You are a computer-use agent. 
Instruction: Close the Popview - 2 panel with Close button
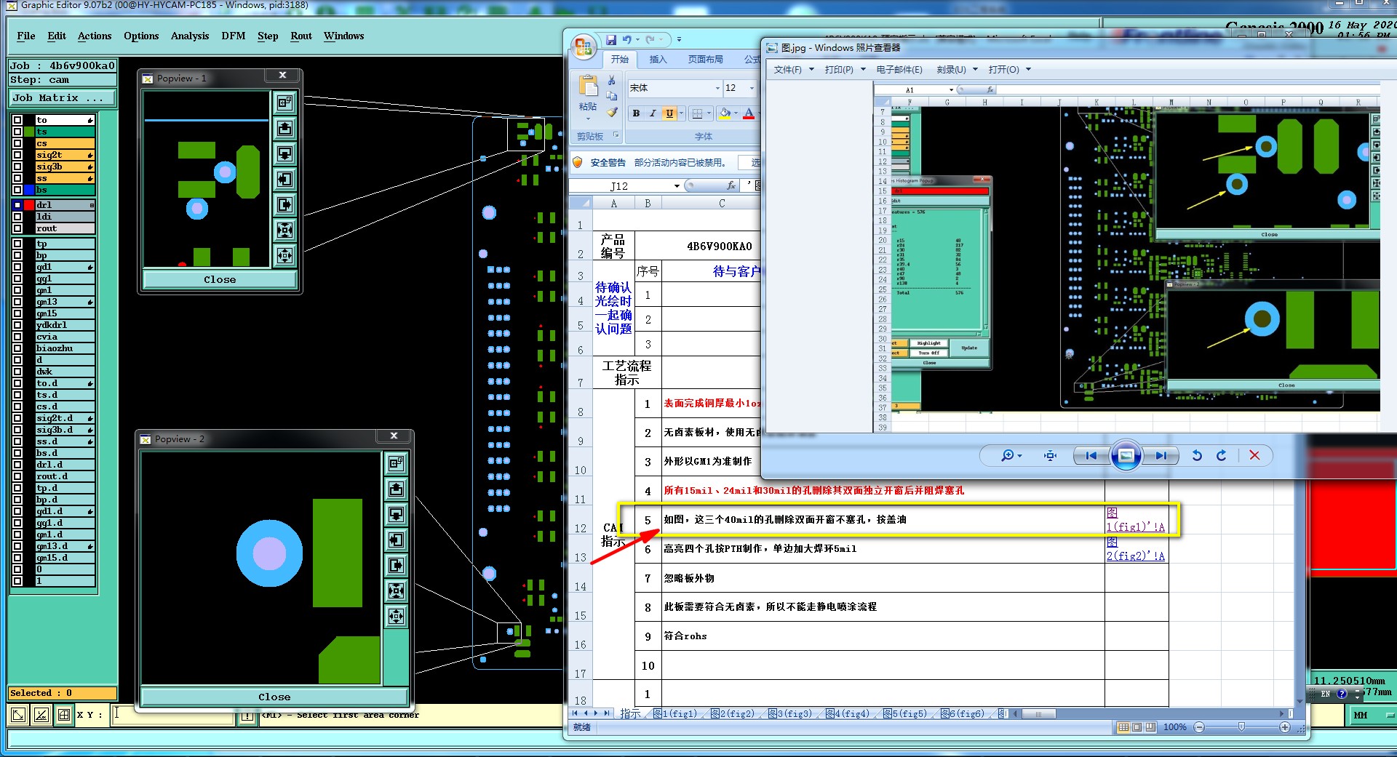(x=274, y=697)
